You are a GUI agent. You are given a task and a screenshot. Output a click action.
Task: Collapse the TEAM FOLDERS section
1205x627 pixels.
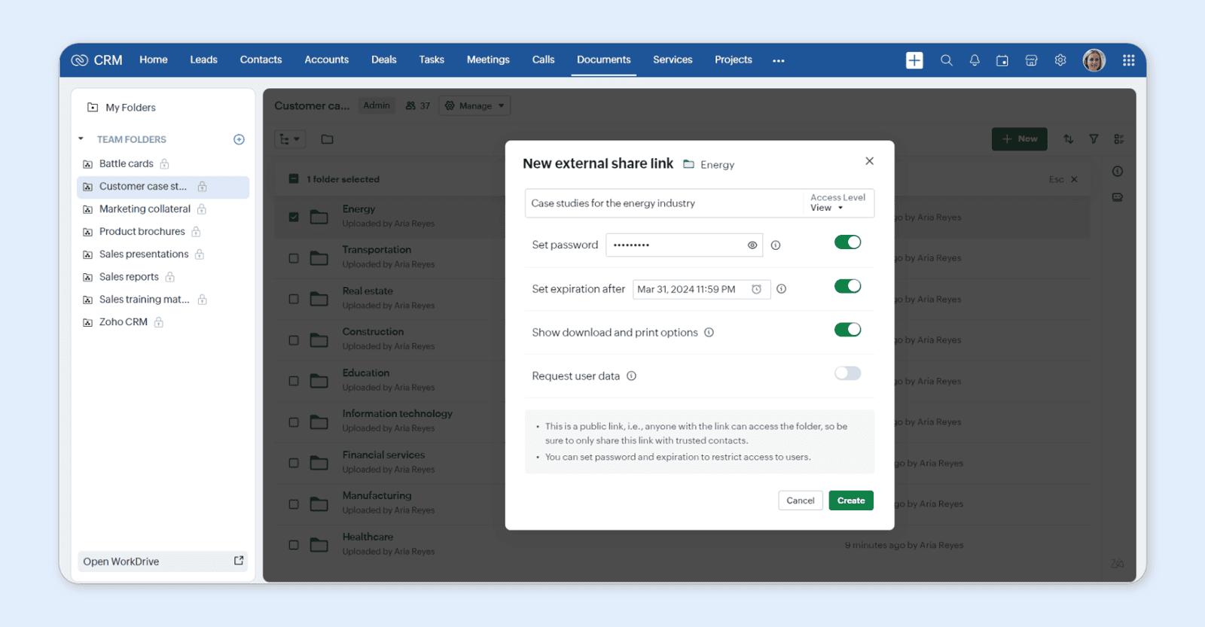(81, 139)
